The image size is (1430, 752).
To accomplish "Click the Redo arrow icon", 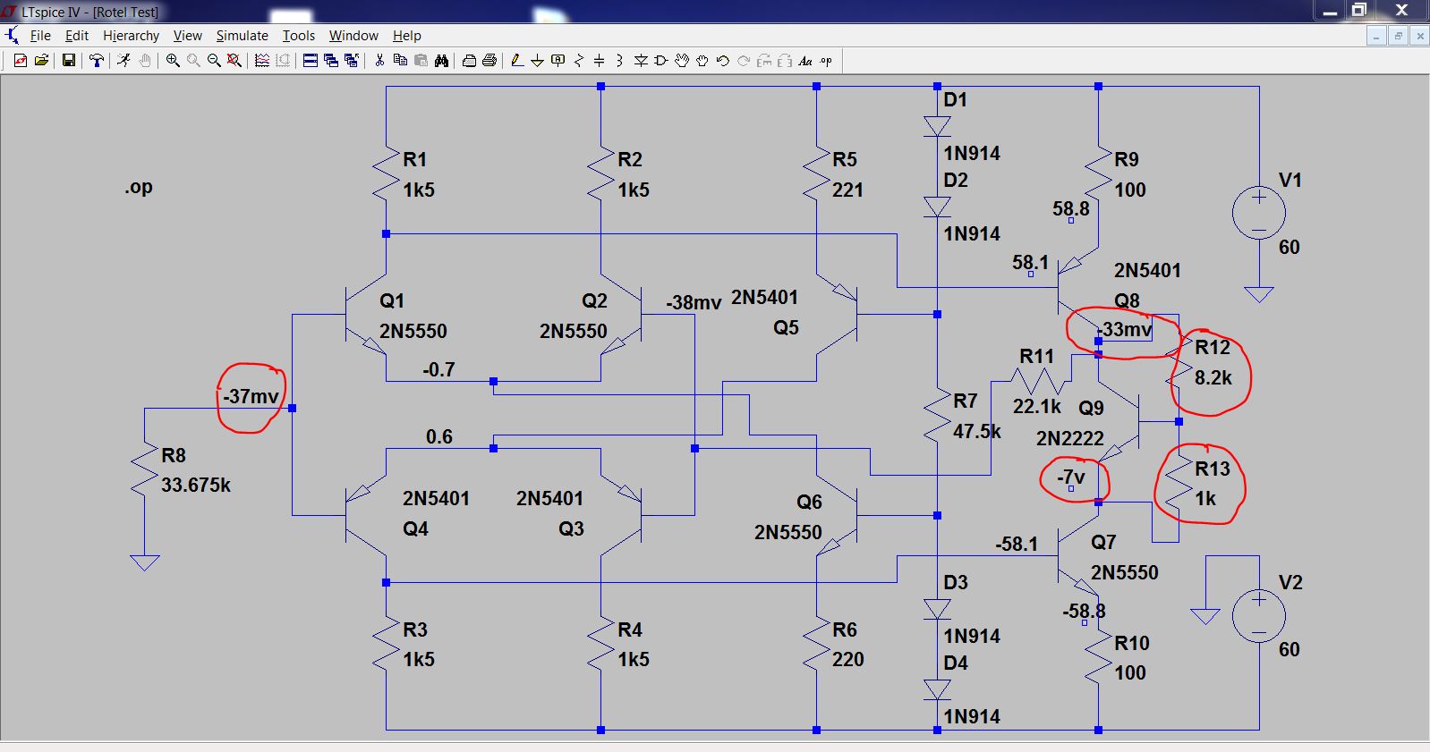I will coord(744,61).
